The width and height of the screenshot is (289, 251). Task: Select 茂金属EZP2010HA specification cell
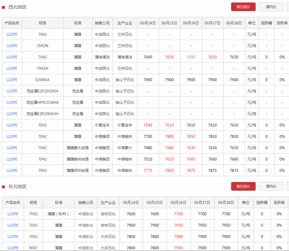42,91
